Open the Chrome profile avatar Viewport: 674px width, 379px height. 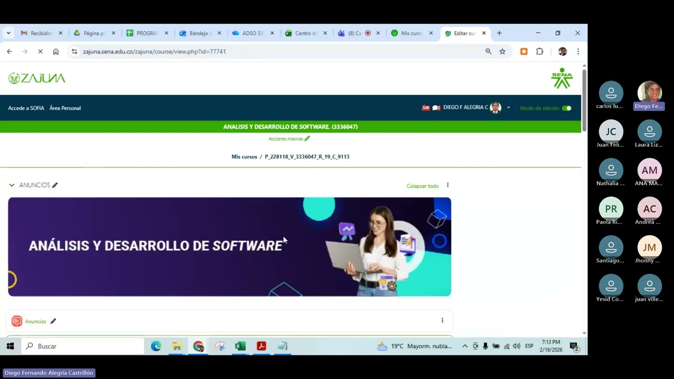click(562, 52)
